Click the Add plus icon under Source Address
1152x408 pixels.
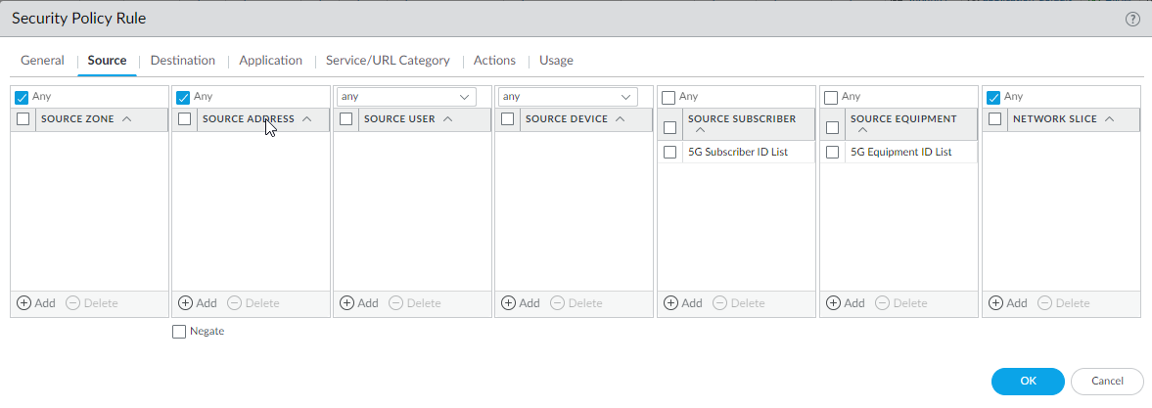pos(186,303)
